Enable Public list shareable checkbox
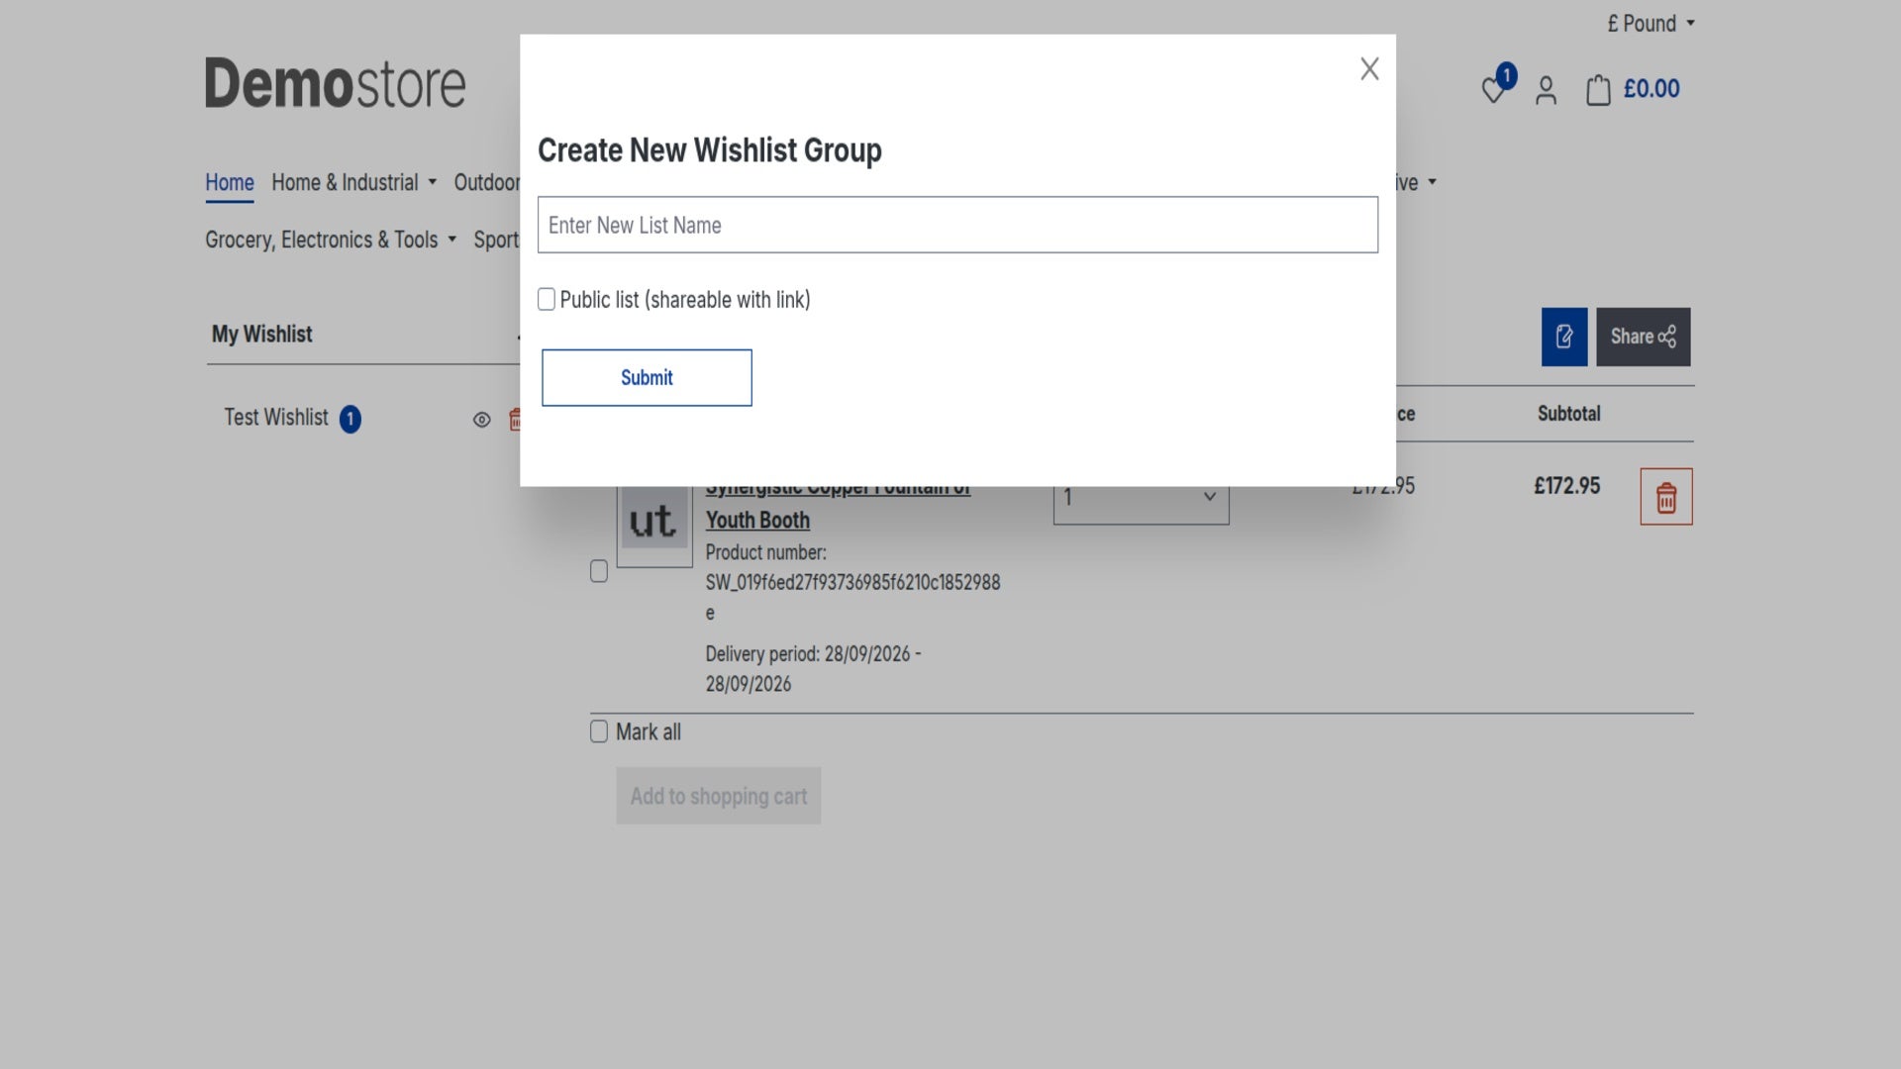1901x1069 pixels. tap(547, 300)
